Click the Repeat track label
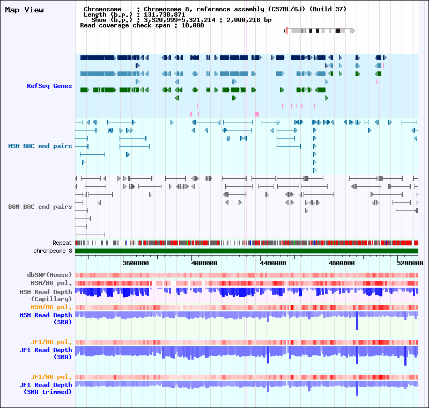This screenshot has height=408, width=429. 62,243
